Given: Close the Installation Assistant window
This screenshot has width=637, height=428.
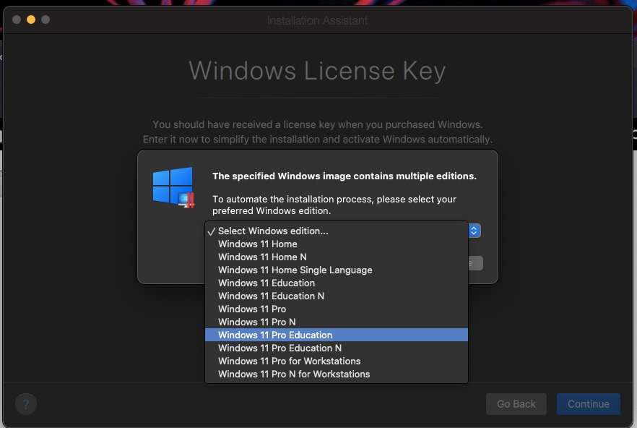Looking at the screenshot, I should point(17,20).
